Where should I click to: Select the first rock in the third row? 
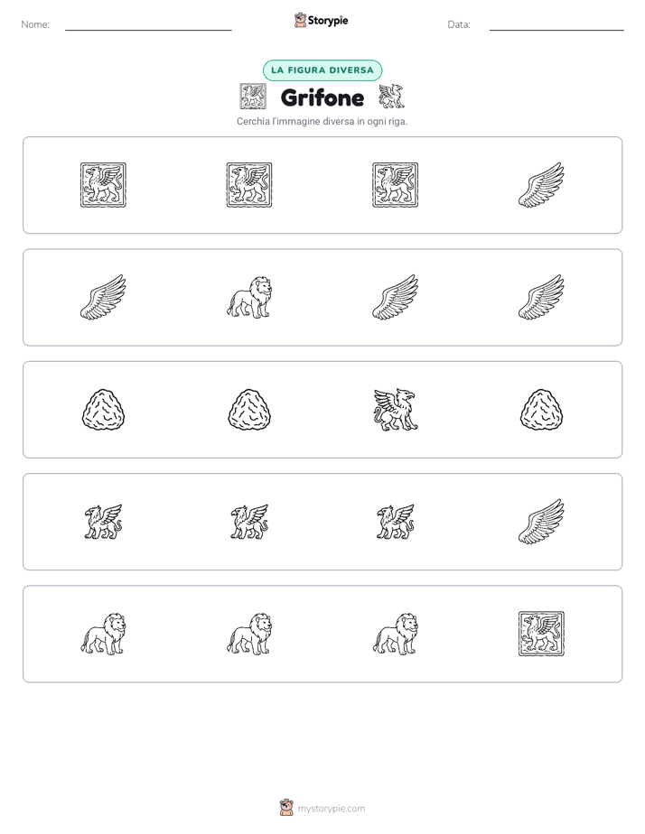pyautogui.click(x=103, y=410)
